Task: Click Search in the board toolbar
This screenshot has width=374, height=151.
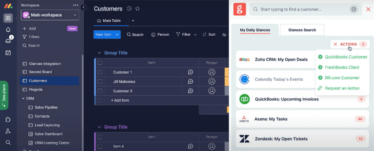Action: click(x=135, y=35)
